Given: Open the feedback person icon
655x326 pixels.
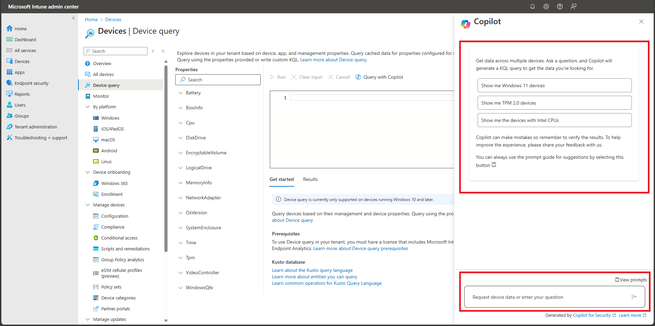Looking at the screenshot, I should point(573,6).
